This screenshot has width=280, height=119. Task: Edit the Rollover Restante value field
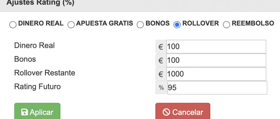(x=216, y=74)
